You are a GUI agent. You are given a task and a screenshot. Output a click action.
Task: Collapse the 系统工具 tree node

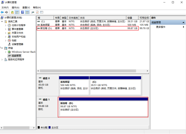point(2,21)
